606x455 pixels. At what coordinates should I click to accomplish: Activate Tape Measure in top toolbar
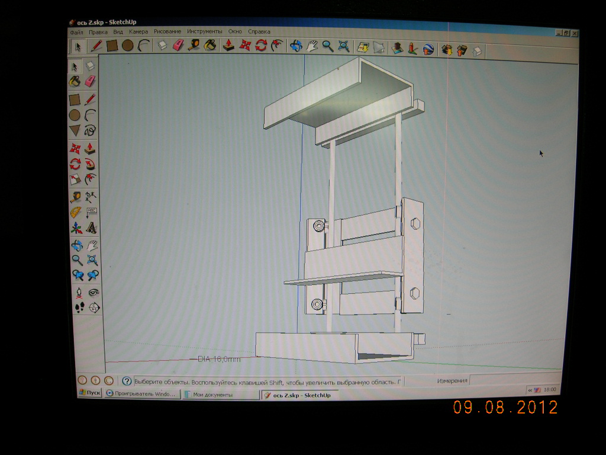[x=194, y=46]
